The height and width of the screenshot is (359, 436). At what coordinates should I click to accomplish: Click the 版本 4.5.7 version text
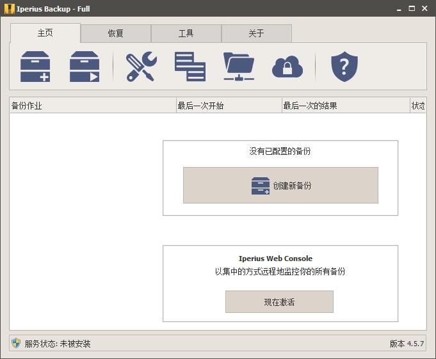[x=407, y=344]
